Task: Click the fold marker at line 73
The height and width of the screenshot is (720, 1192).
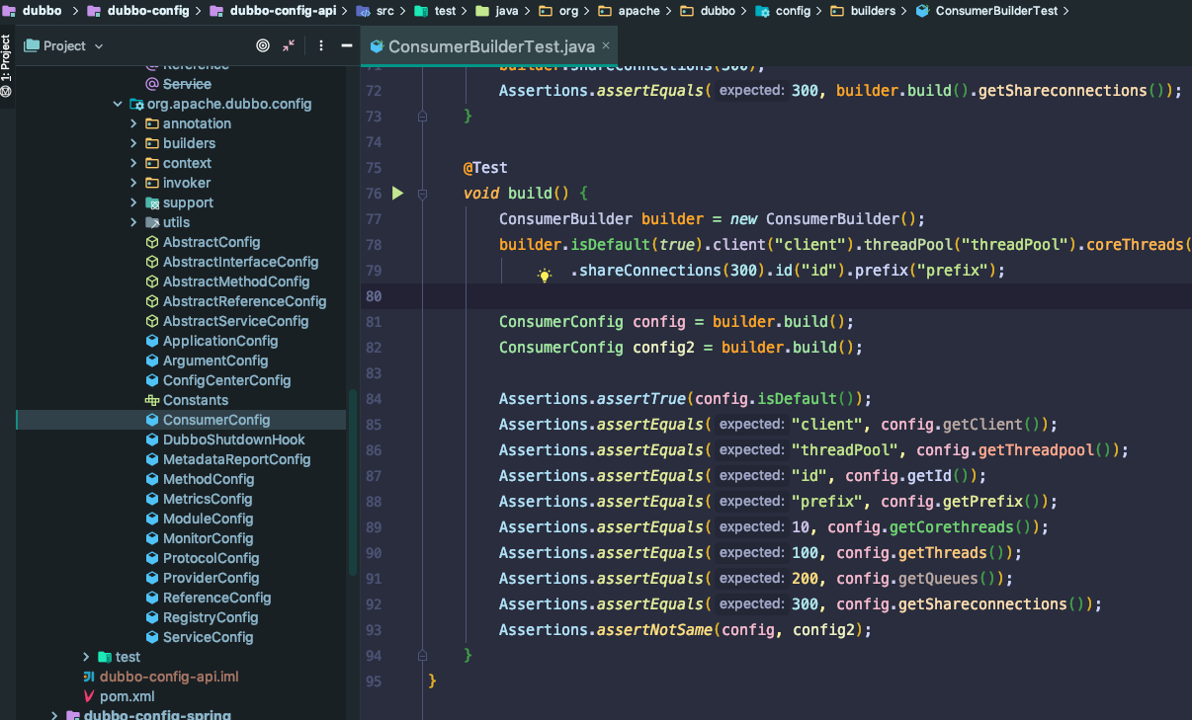Action: tap(422, 117)
